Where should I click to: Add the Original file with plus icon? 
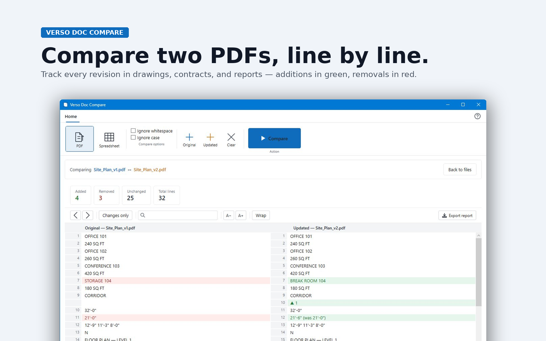(x=189, y=140)
